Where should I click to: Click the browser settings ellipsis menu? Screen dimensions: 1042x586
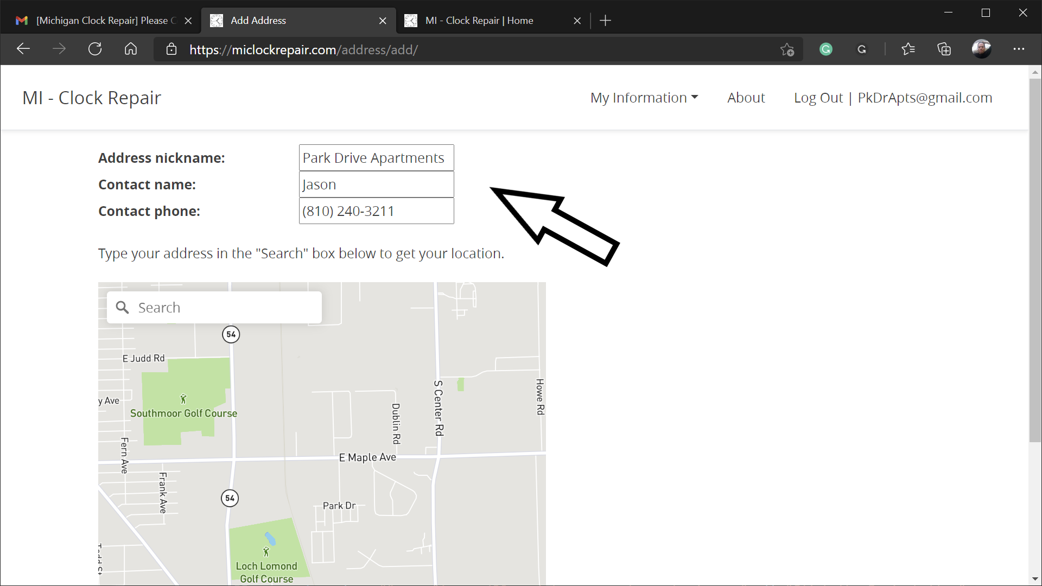pyautogui.click(x=1019, y=49)
